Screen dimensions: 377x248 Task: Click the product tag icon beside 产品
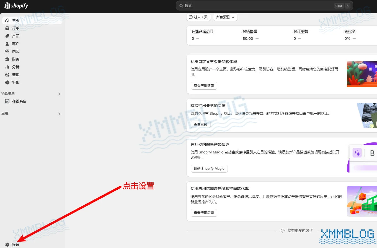click(x=7, y=36)
